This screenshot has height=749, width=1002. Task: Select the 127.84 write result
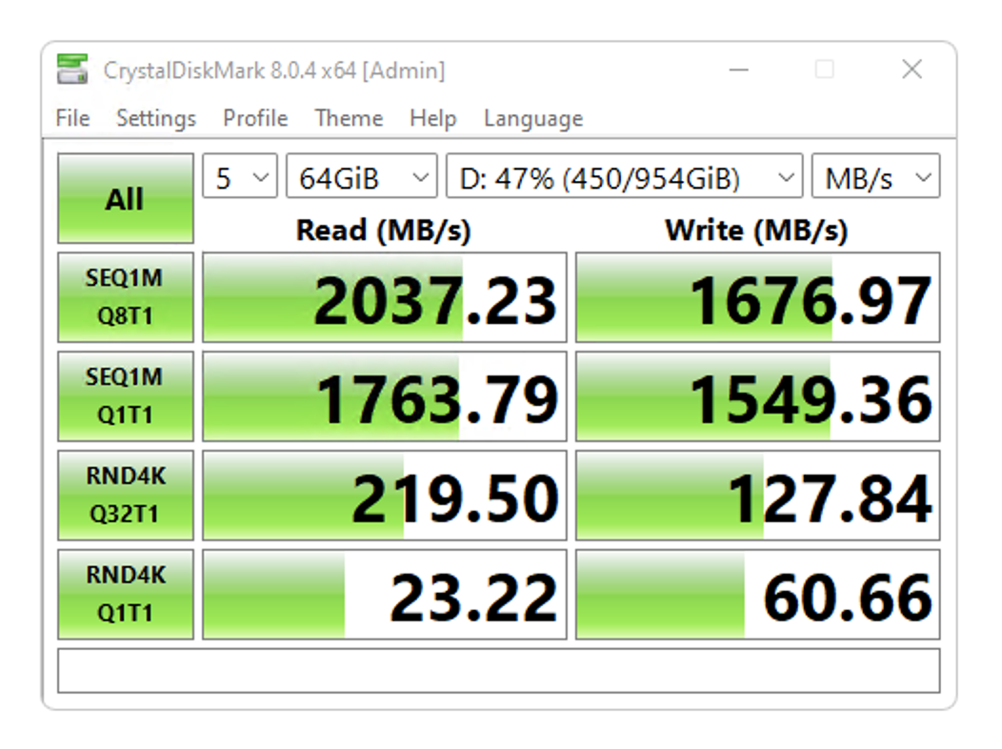[758, 496]
